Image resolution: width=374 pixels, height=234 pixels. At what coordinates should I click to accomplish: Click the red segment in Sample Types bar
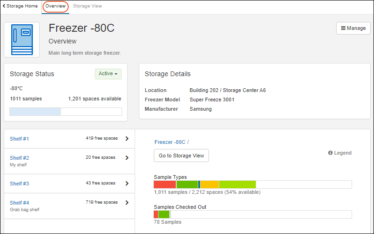pyautogui.click(x=165, y=184)
